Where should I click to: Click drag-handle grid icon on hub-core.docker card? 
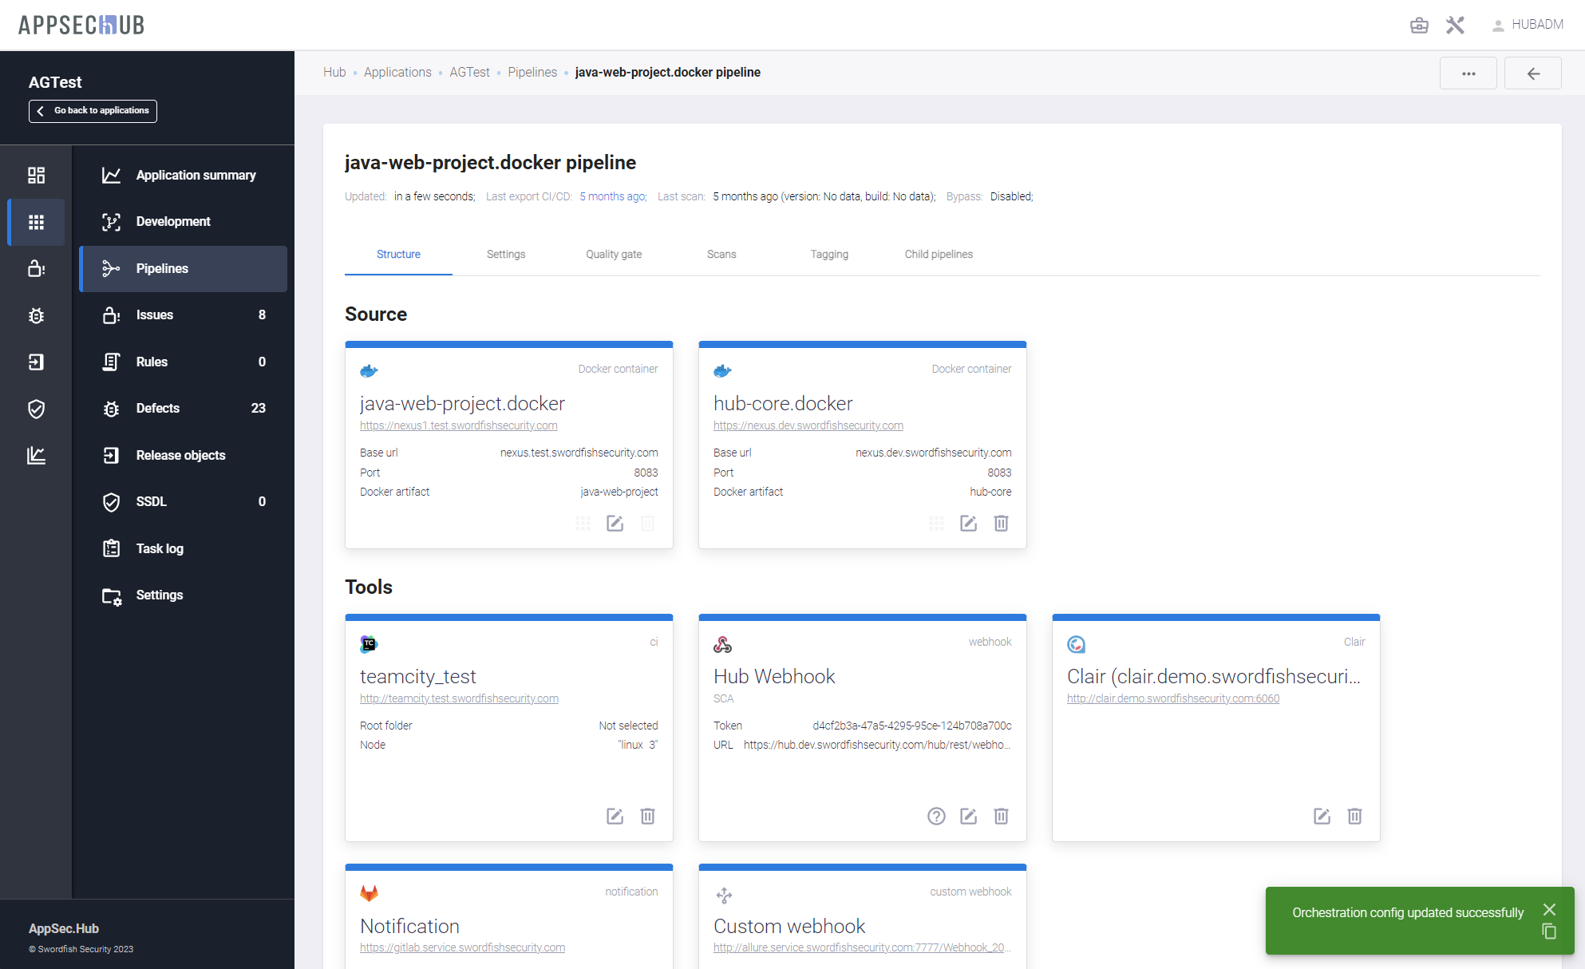click(x=936, y=524)
